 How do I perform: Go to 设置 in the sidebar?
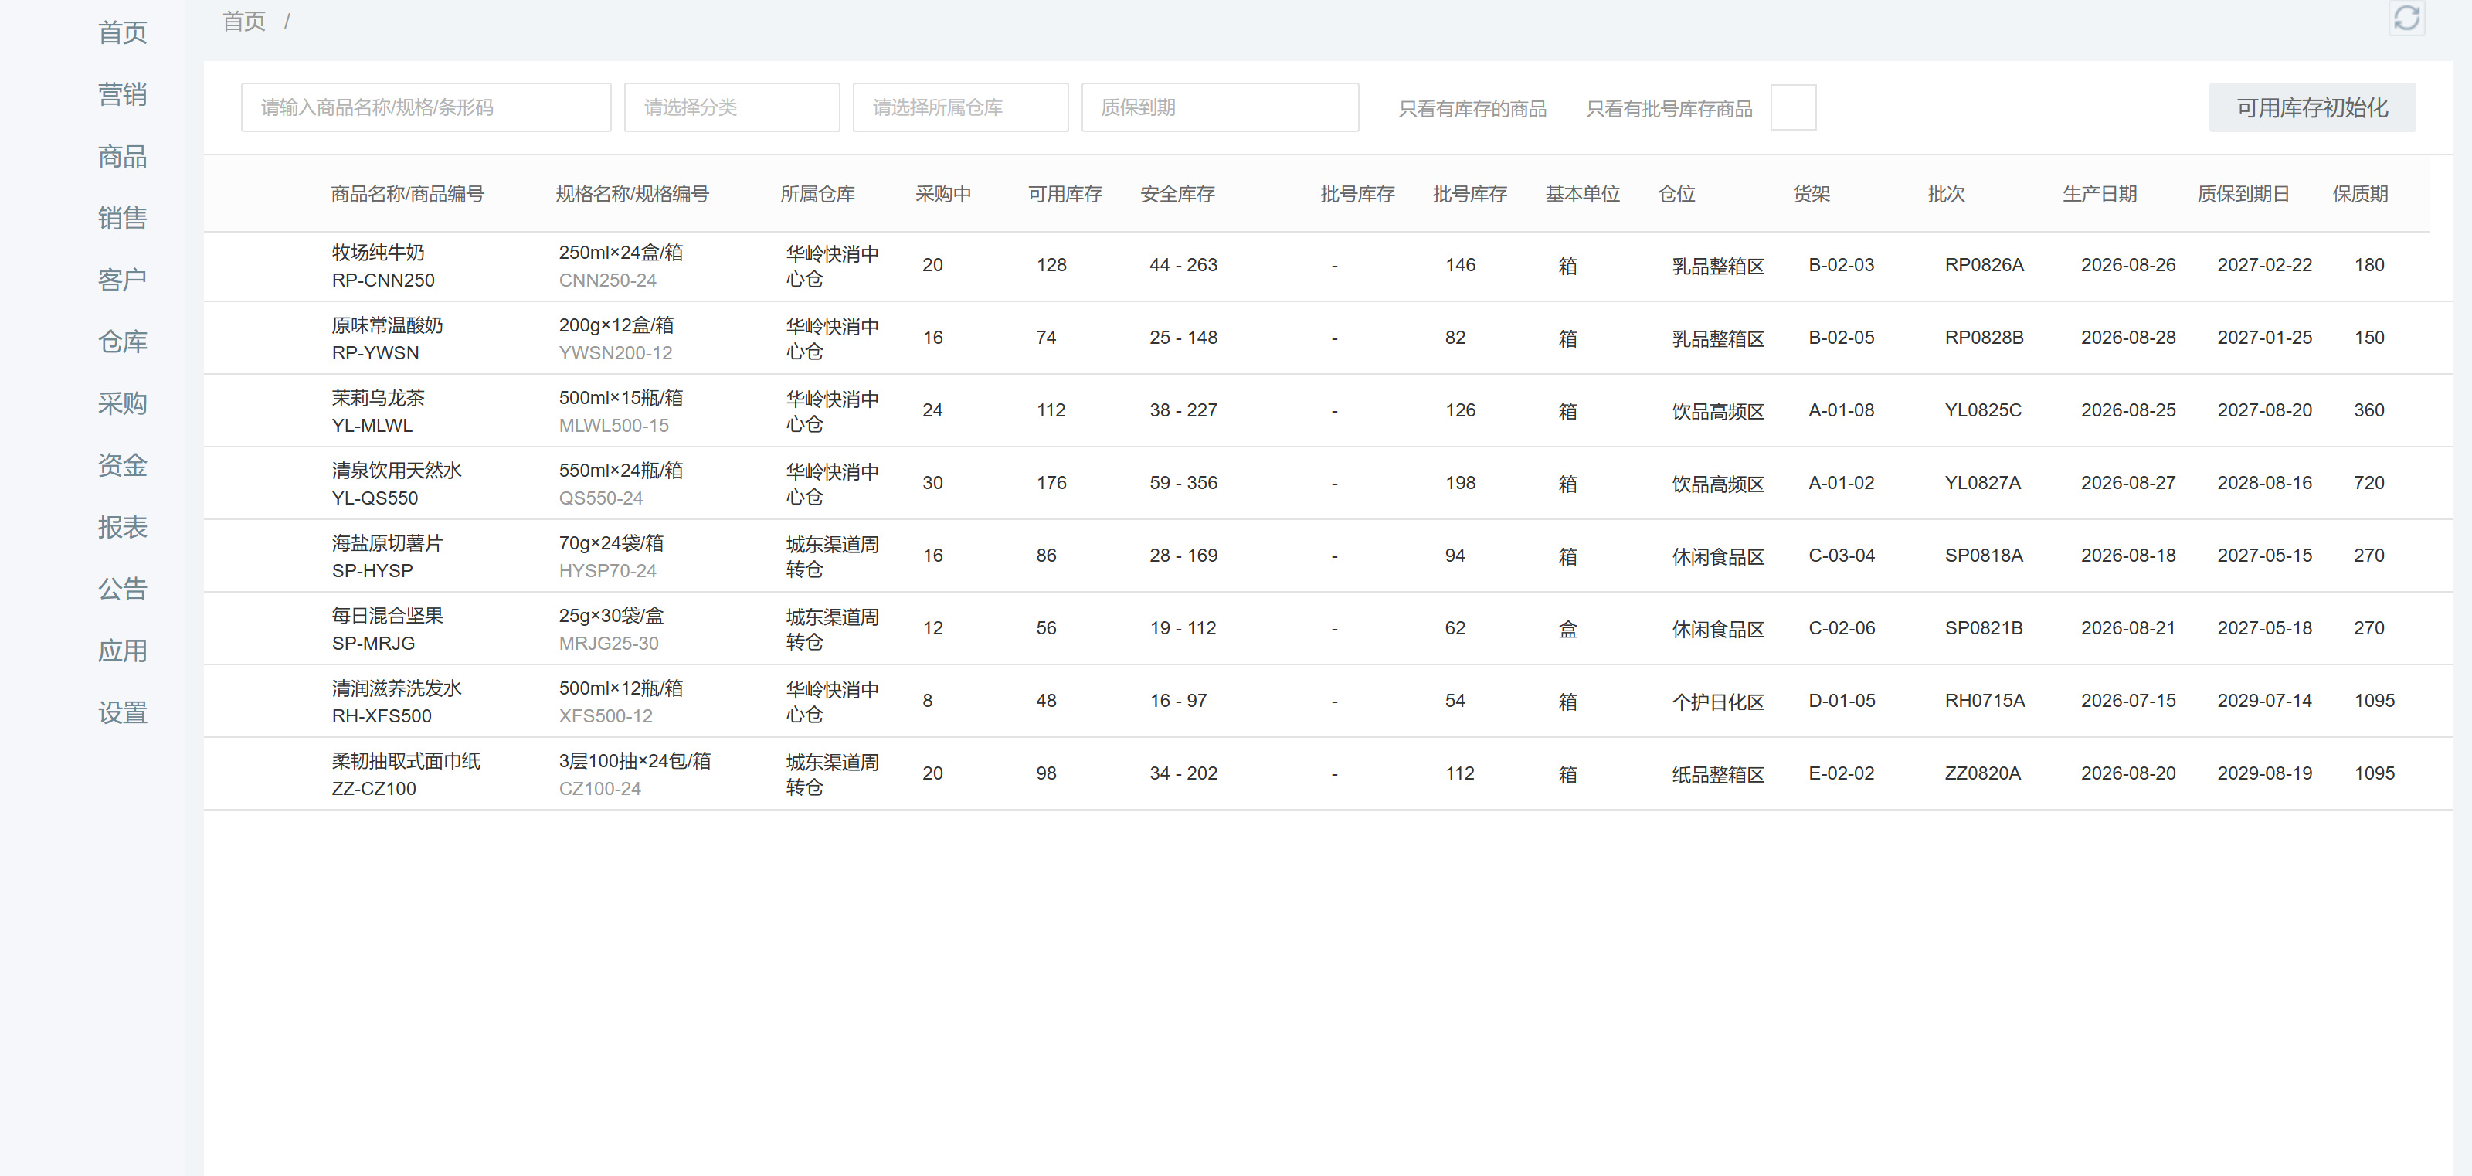(122, 712)
